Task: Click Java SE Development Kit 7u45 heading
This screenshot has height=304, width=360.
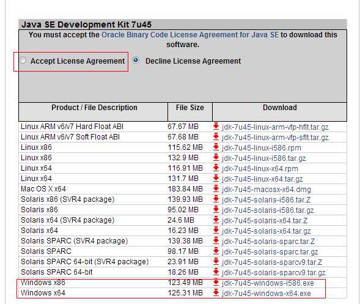Action: point(86,24)
